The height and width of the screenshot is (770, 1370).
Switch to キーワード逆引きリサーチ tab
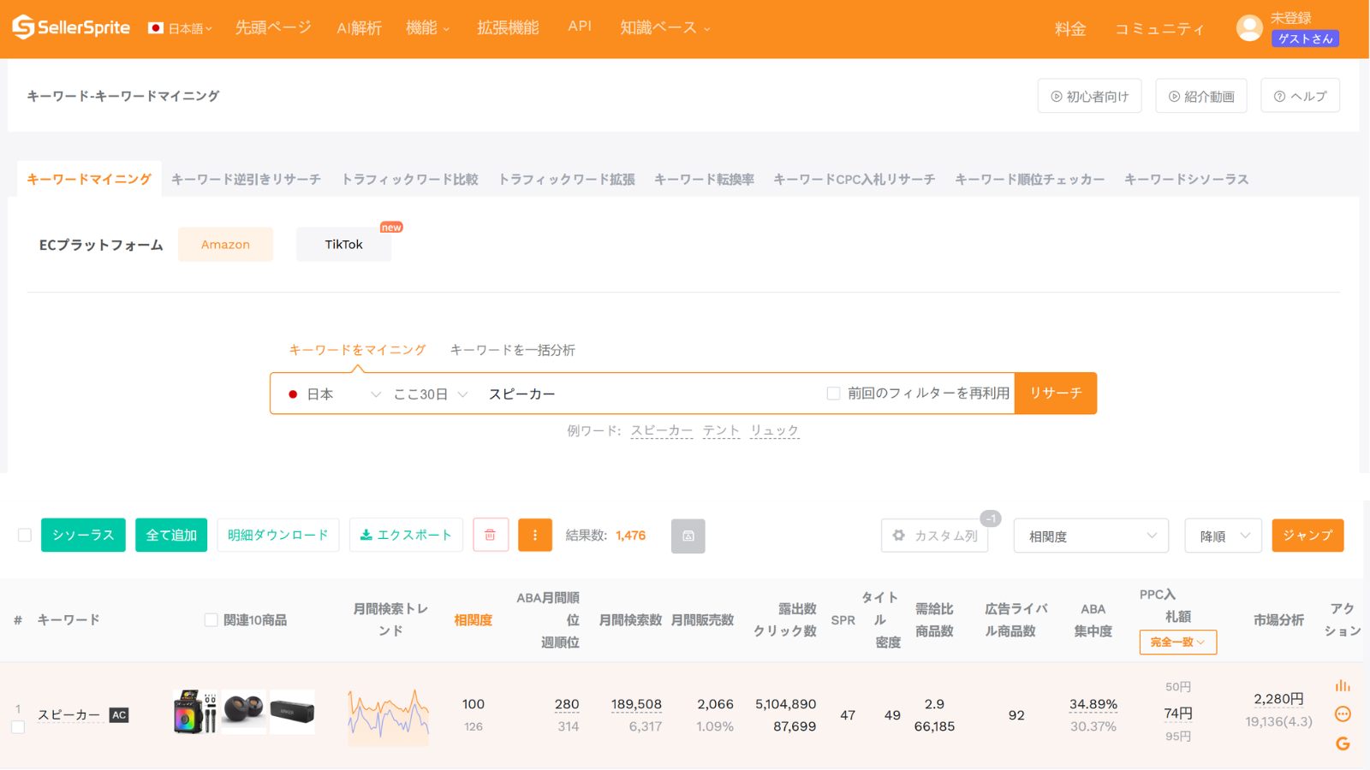pos(246,180)
